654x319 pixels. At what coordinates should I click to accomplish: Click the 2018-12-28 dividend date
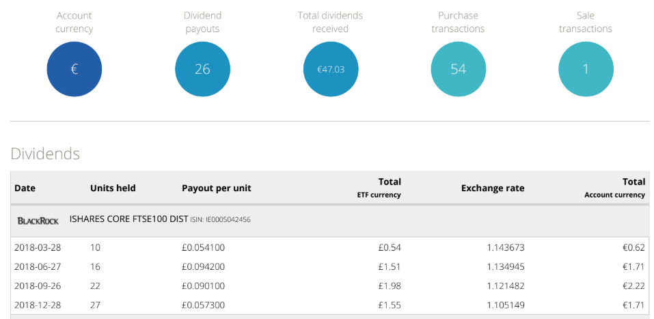[x=38, y=305]
